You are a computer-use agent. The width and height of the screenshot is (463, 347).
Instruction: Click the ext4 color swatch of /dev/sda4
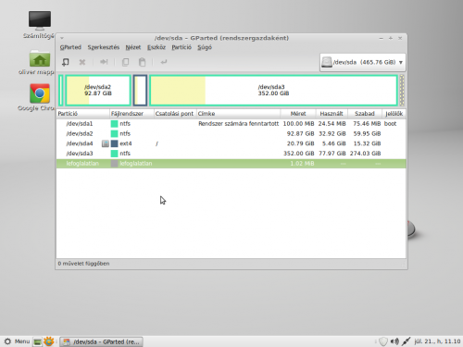(115, 143)
